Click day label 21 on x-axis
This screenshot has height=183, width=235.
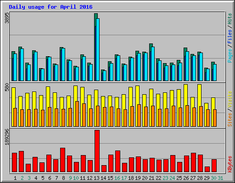[x=151, y=178]
